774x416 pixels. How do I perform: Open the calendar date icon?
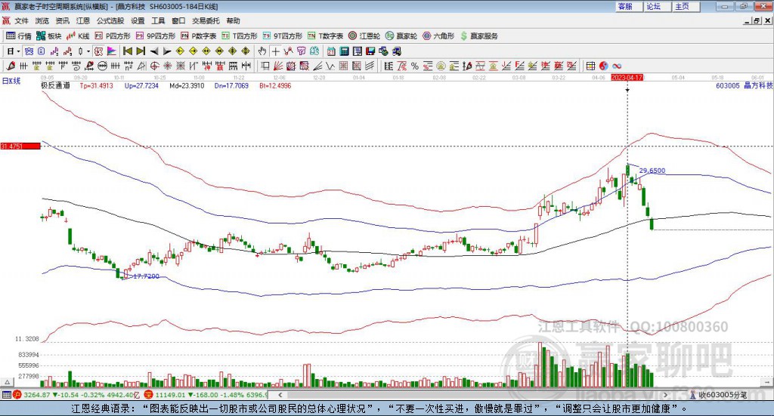[331, 51]
